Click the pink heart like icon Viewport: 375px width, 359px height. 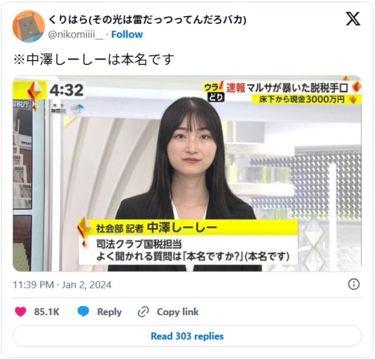coord(21,312)
